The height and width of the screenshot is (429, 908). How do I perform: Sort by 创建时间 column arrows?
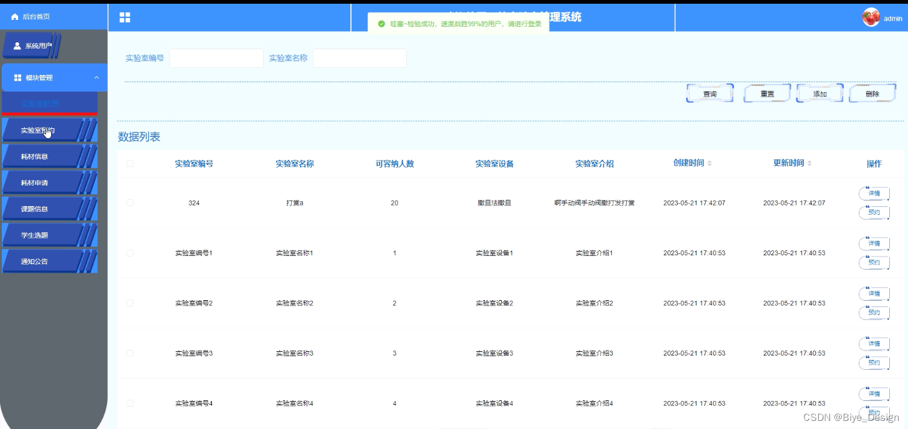tap(709, 163)
